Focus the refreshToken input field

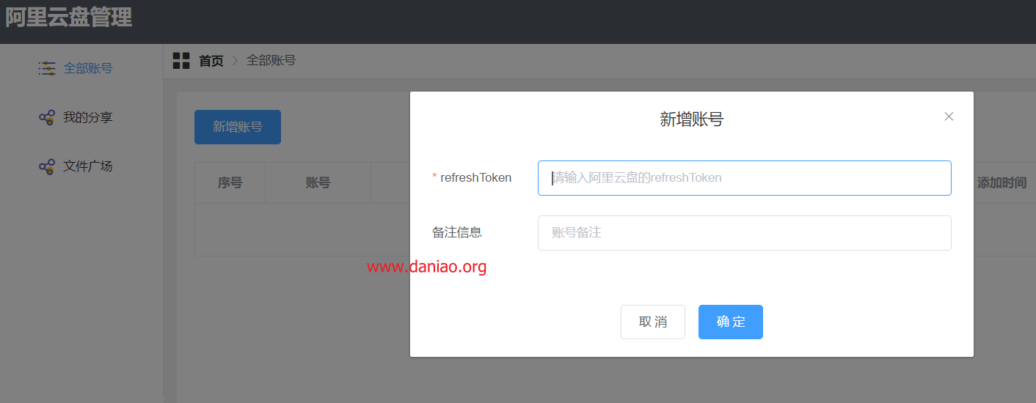tap(745, 178)
